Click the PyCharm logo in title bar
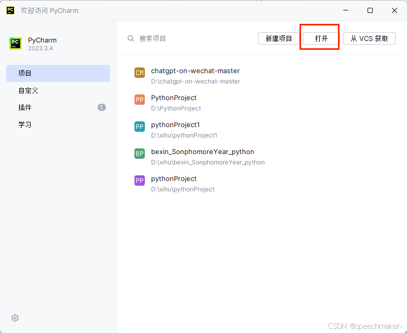Image resolution: width=407 pixels, height=333 pixels. click(10, 10)
